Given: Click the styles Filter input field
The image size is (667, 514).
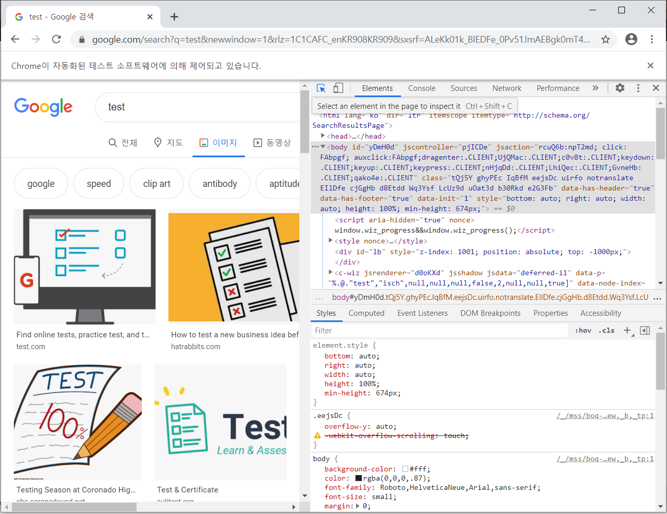Looking at the screenshot, I should click(x=441, y=331).
